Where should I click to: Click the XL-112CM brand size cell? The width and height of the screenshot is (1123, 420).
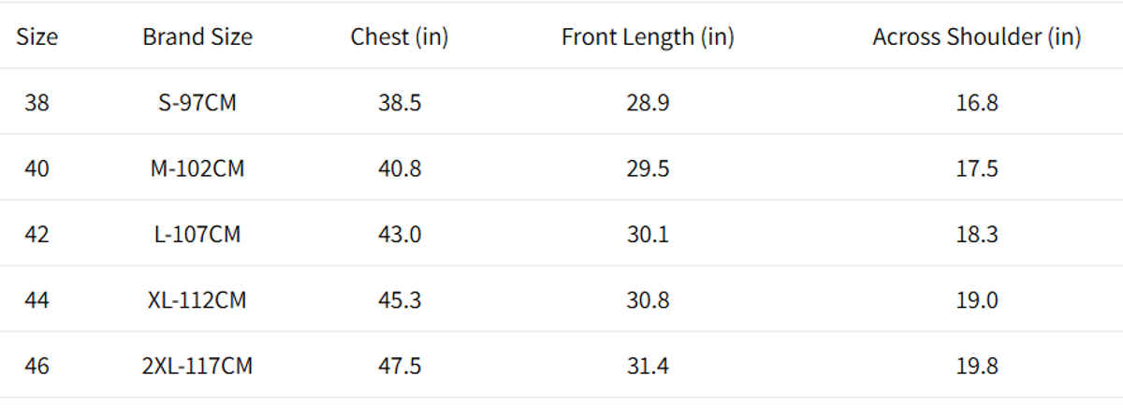tap(197, 300)
